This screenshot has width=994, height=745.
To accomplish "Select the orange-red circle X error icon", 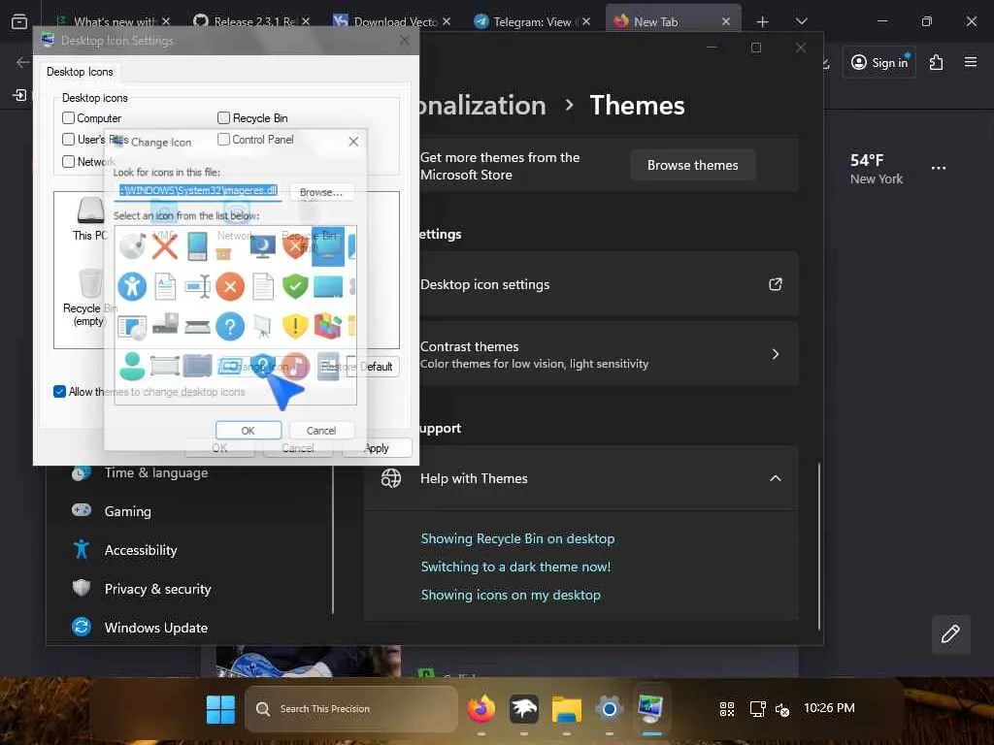I will pyautogui.click(x=230, y=286).
